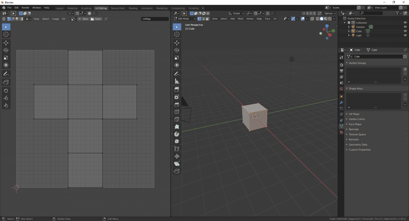Image resolution: width=409 pixels, height=221 pixels.
Task: Switch to face select mode
Action: [x=208, y=18]
